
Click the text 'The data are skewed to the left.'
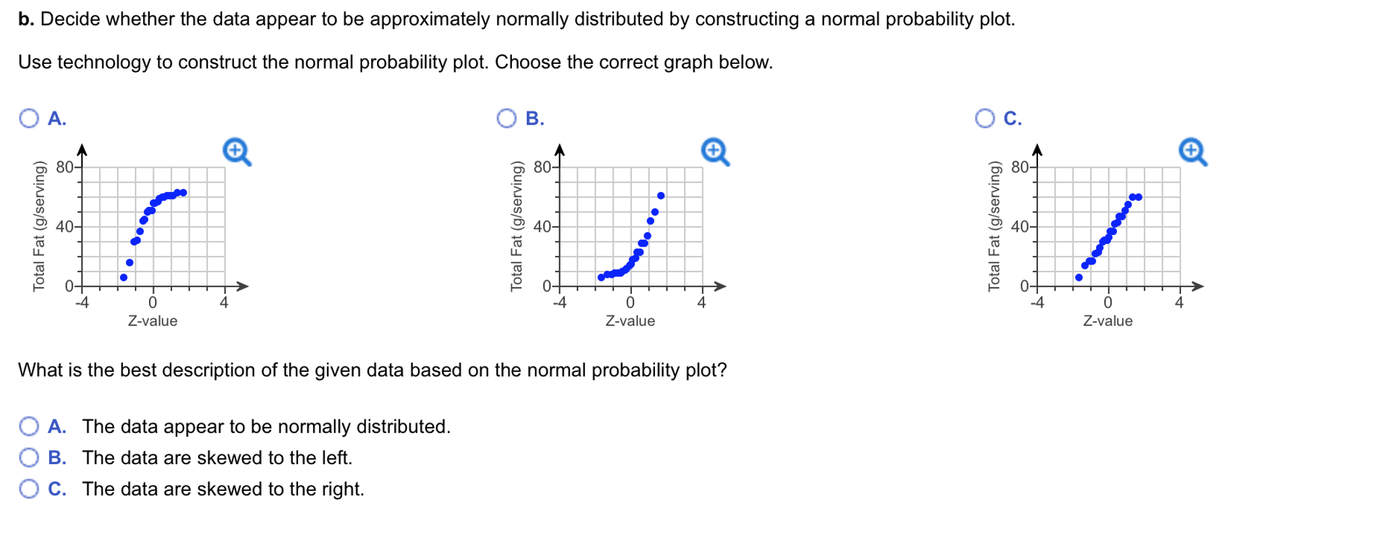pos(217,458)
